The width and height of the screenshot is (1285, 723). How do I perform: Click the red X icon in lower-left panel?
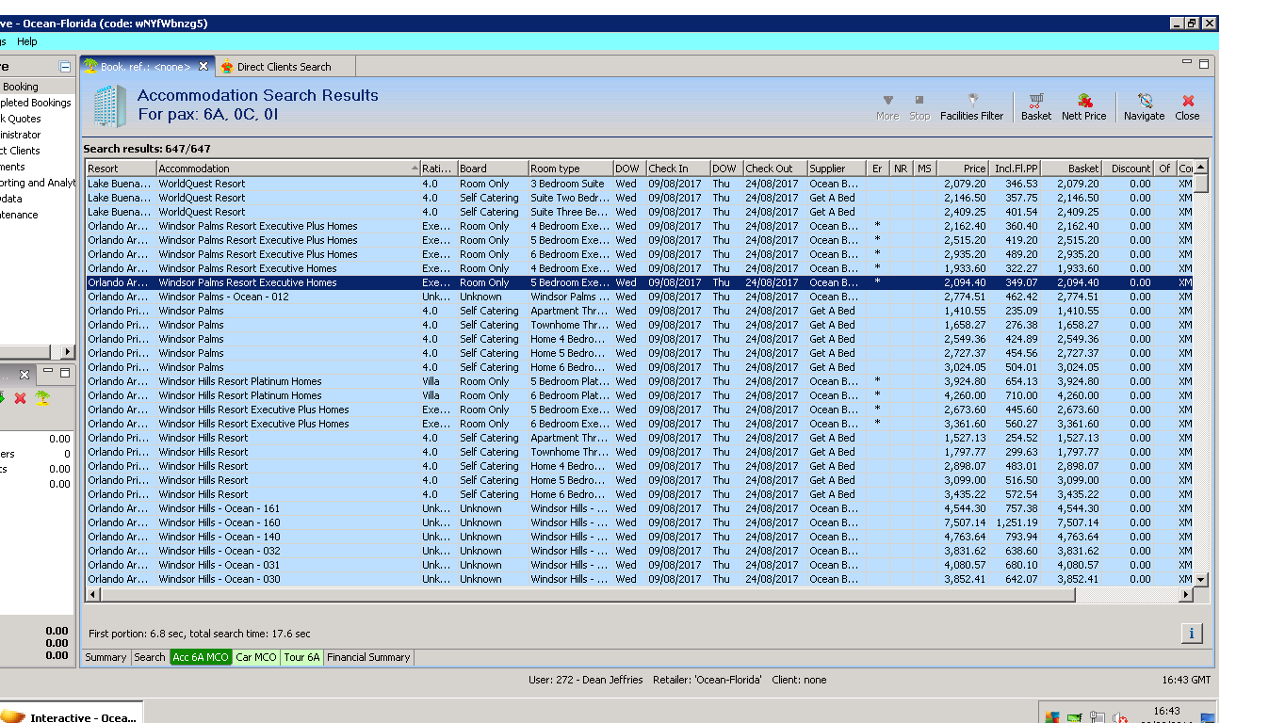tap(20, 398)
